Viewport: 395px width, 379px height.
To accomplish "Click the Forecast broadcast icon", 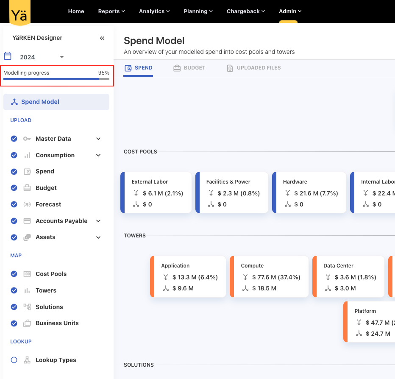I will [27, 204].
